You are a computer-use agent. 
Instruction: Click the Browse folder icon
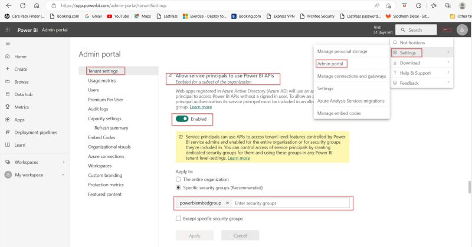tap(8, 81)
